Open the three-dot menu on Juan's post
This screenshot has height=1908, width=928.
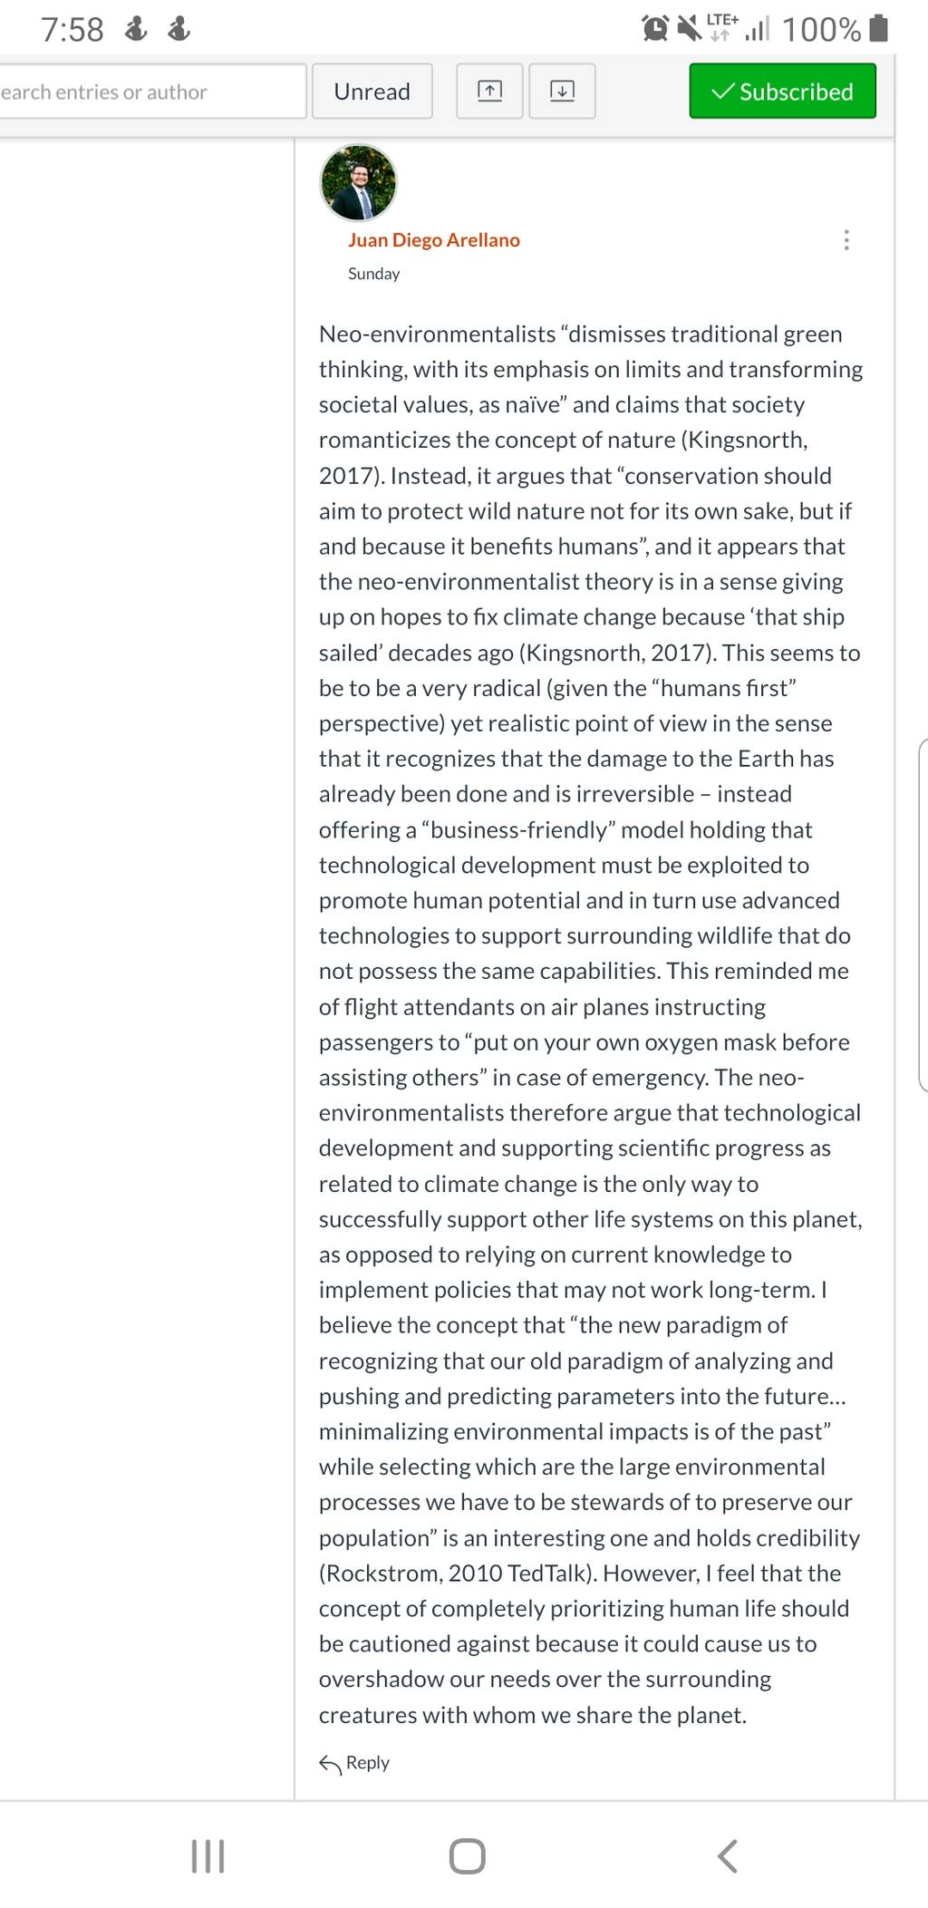846,240
